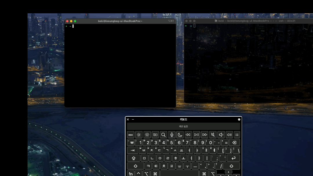Toggle Do Not Disturb moon key
The width and height of the screenshot is (313, 176).
(x=180, y=135)
